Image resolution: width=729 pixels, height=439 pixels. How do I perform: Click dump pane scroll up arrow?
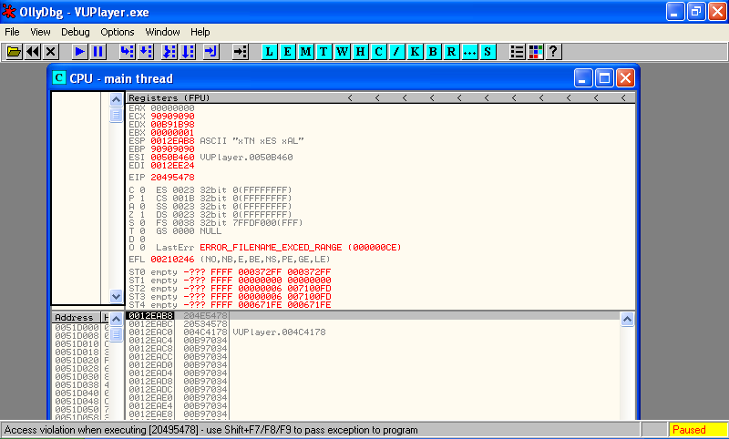[x=117, y=319]
